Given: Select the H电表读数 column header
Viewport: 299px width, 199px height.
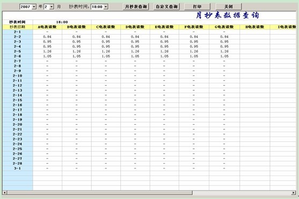Looking at the screenshot, I should (x=255, y=27).
